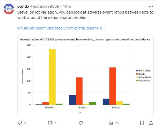Click the pondx display name

point(23,6)
